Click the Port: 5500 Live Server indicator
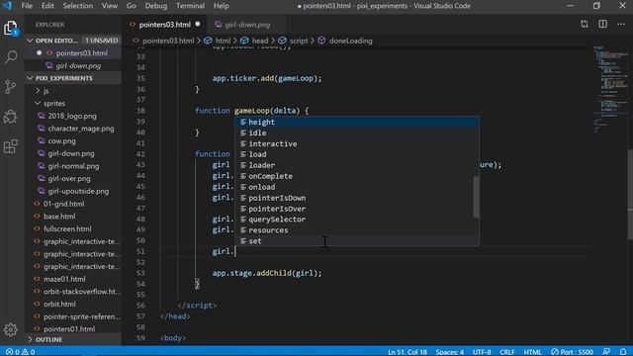This screenshot has width=633, height=356. coord(573,352)
